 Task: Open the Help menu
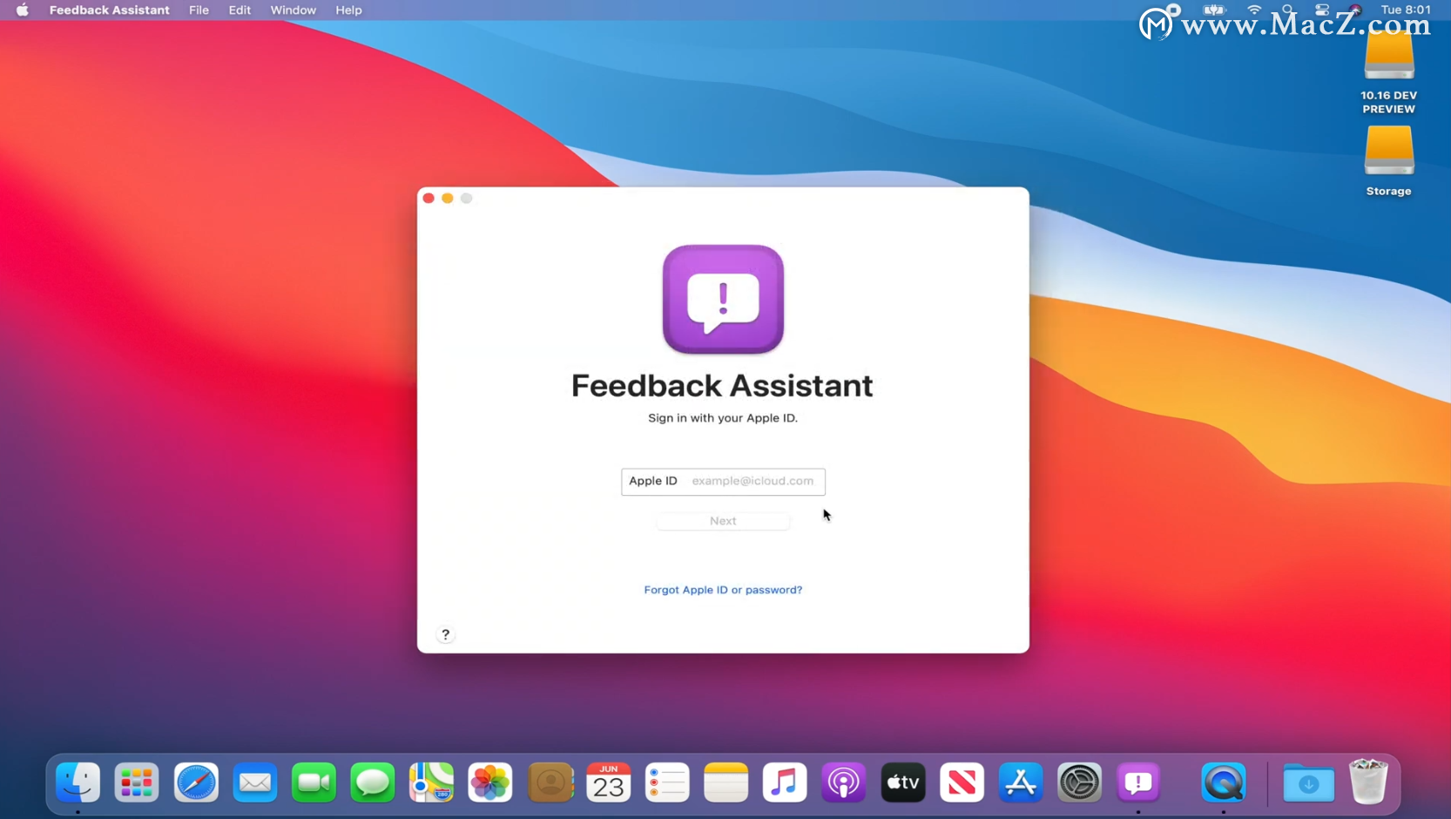[x=348, y=10]
